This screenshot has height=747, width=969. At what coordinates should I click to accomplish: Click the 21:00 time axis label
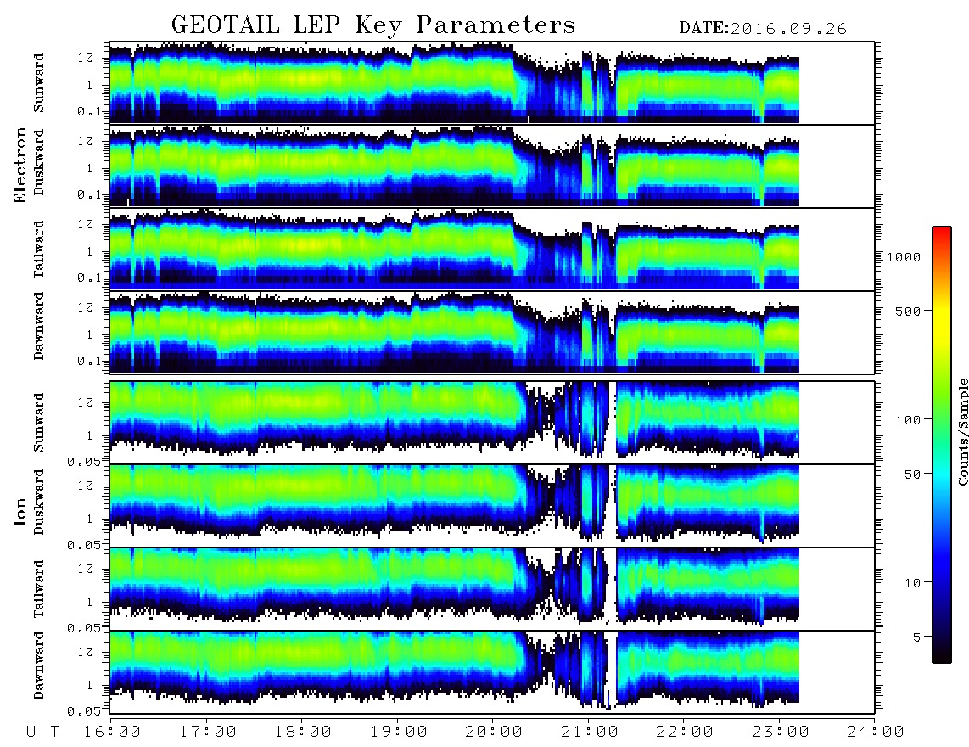click(590, 733)
